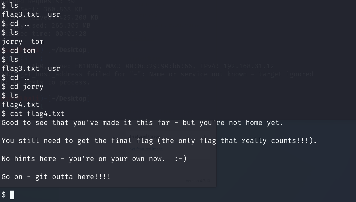Click the block cursor at the empty prompt
The image size is (356, 202).
pos(12,195)
